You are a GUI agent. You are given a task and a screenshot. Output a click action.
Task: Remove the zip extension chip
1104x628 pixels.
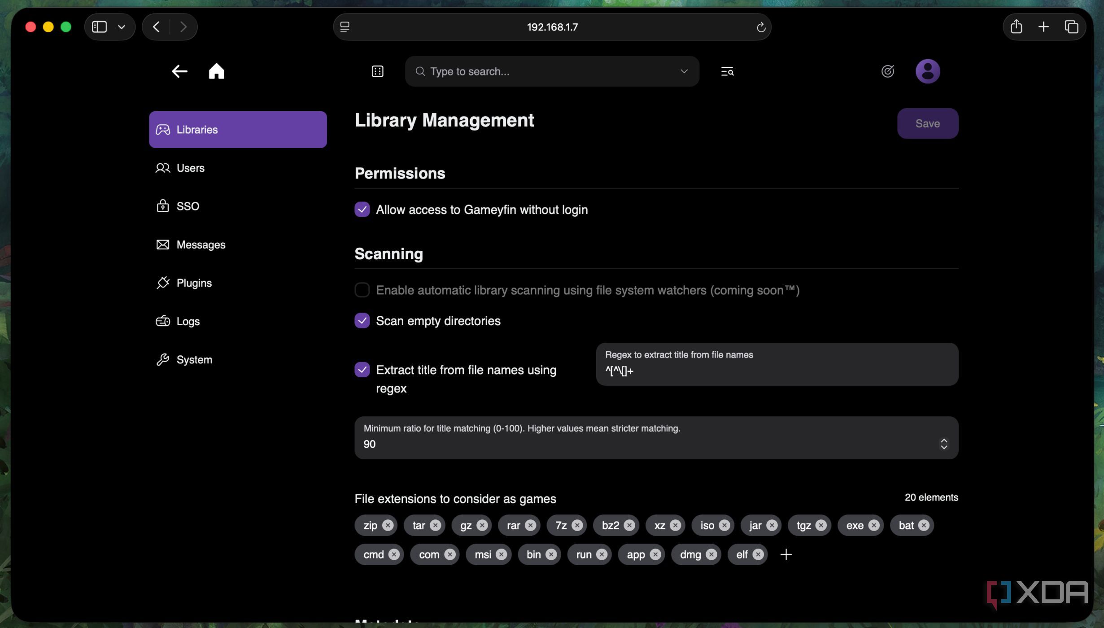tap(388, 525)
